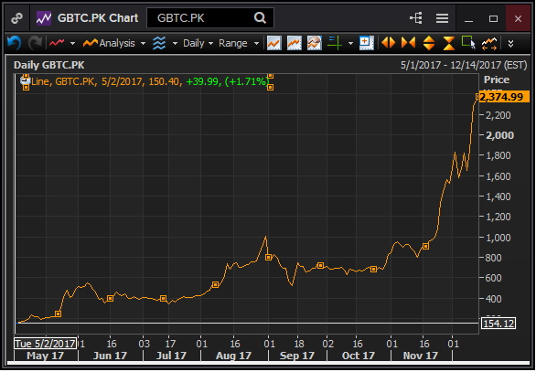Screen dimensions: 536x372
Task: Click the grey Redo arrow
Action: tap(35, 43)
